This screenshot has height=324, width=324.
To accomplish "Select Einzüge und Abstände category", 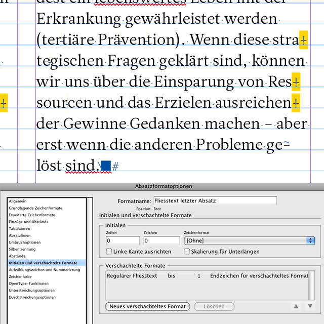I will [28, 222].
